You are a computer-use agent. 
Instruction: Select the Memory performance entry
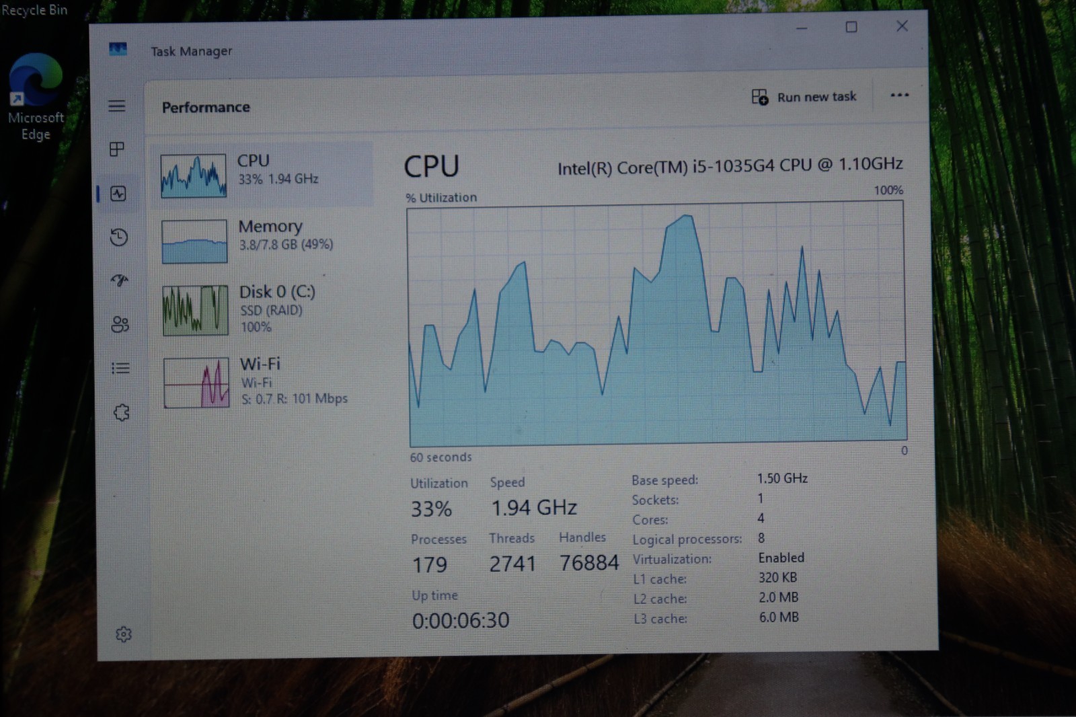pos(263,240)
